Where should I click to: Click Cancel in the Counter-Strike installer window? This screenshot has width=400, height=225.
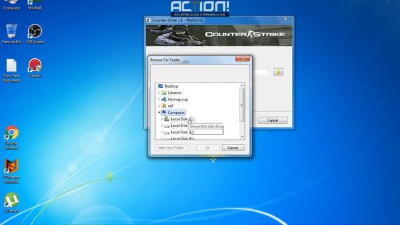(x=272, y=120)
